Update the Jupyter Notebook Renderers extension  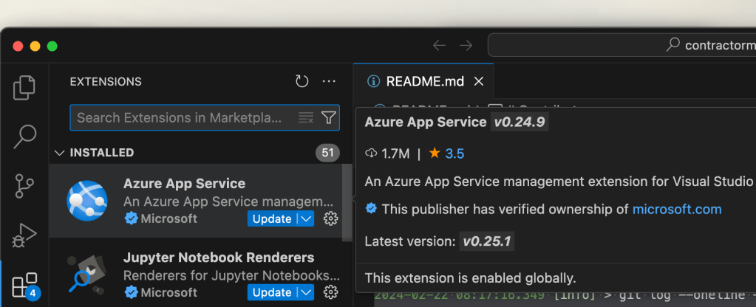coord(272,292)
